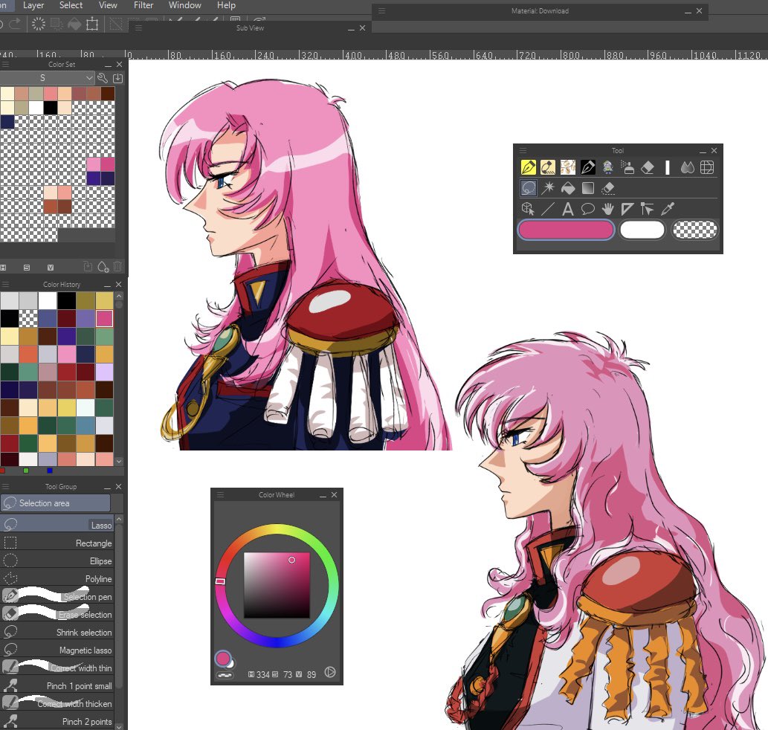
Task: Open the Window menu
Action: click(184, 5)
